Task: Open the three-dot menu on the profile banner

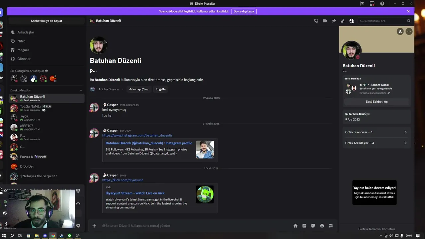Action: point(409,31)
